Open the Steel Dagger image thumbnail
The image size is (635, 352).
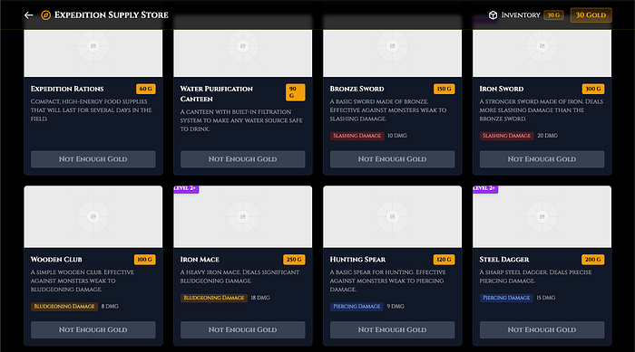542,216
